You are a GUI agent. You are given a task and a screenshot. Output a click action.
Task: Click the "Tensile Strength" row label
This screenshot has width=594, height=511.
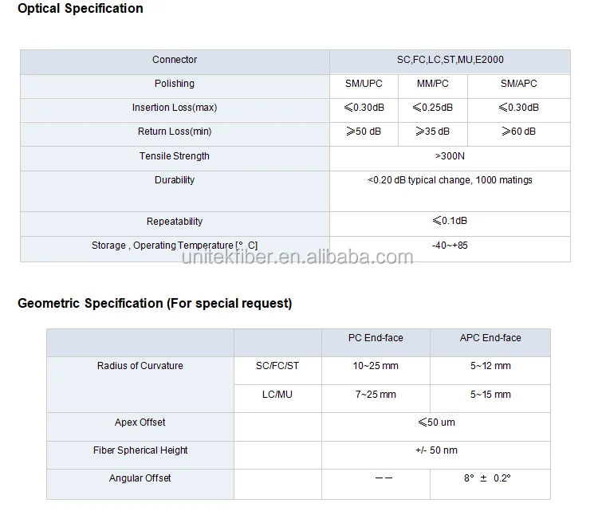click(175, 156)
